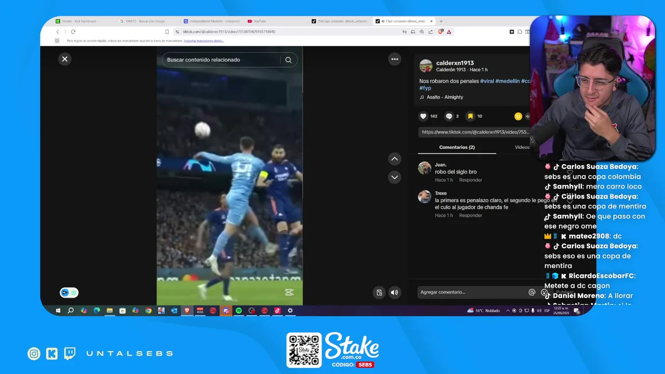
Task: Open the Windows Start menu
Action: pyautogui.click(x=58, y=311)
